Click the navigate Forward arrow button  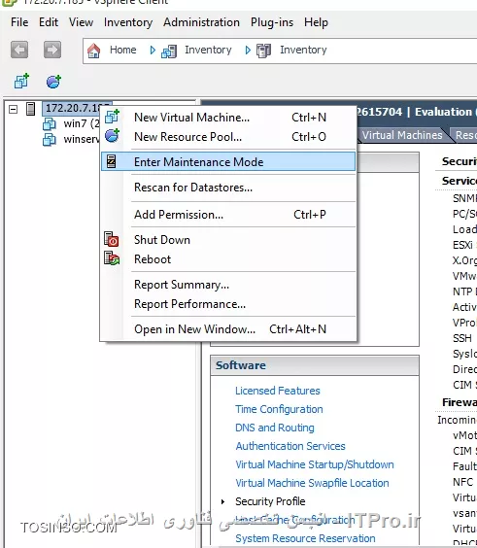[52, 50]
